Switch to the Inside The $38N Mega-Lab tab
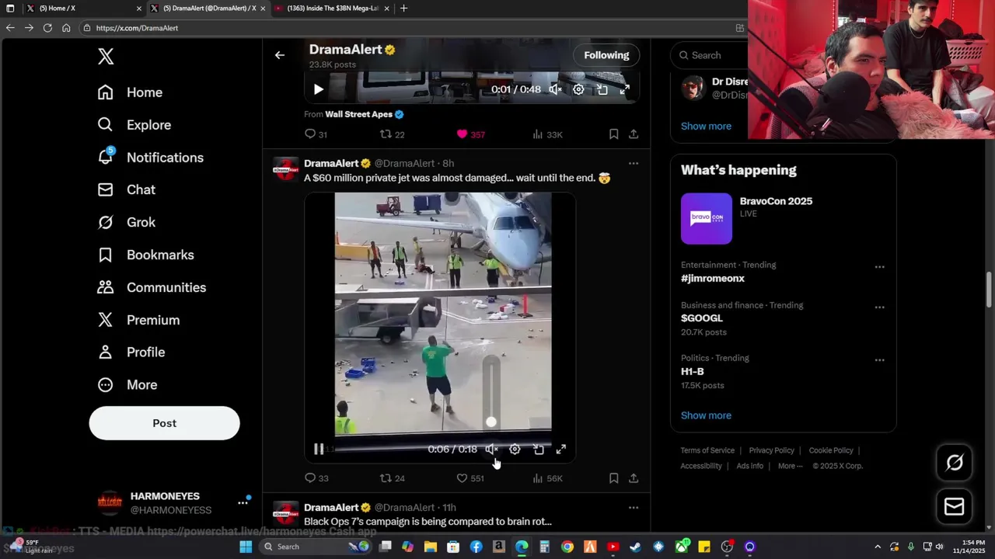This screenshot has height=559, width=995. click(331, 9)
